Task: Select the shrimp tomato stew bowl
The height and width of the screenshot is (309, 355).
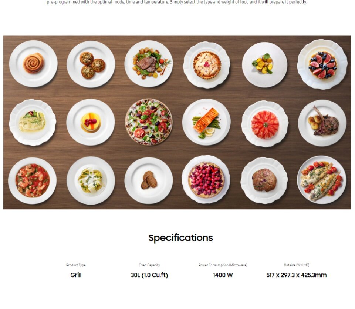Action: (33, 180)
